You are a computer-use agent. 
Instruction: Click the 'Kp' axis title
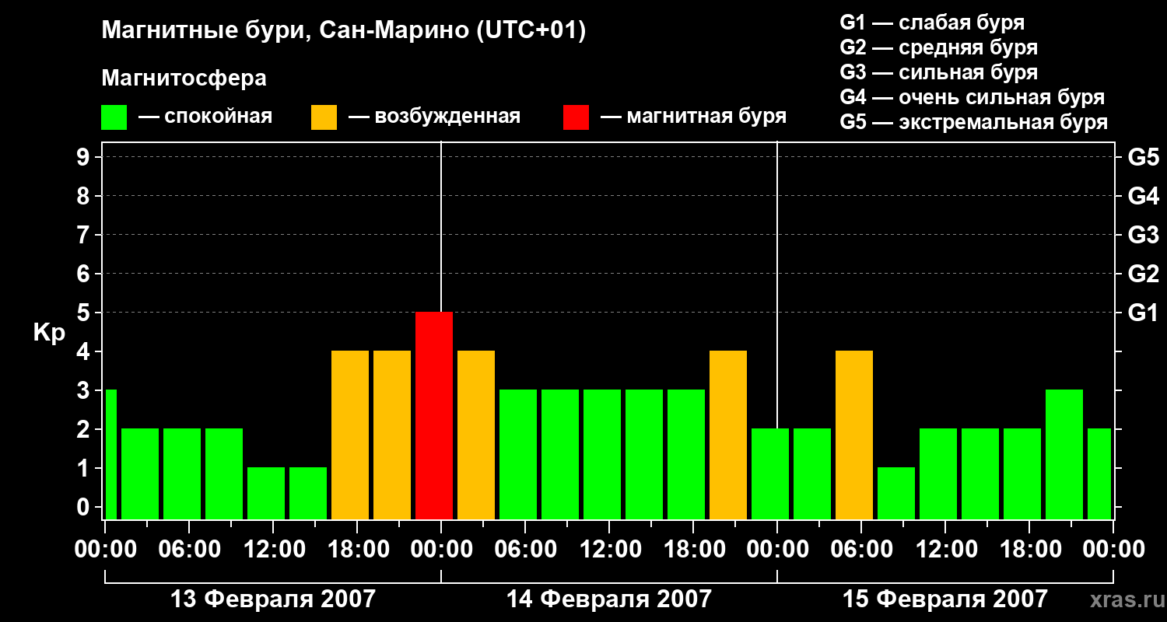(49, 334)
